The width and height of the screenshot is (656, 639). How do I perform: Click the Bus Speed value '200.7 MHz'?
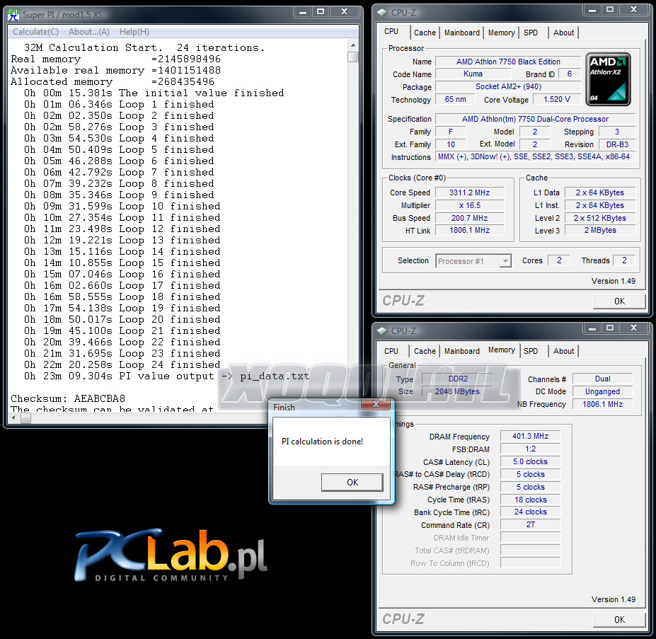tap(469, 218)
